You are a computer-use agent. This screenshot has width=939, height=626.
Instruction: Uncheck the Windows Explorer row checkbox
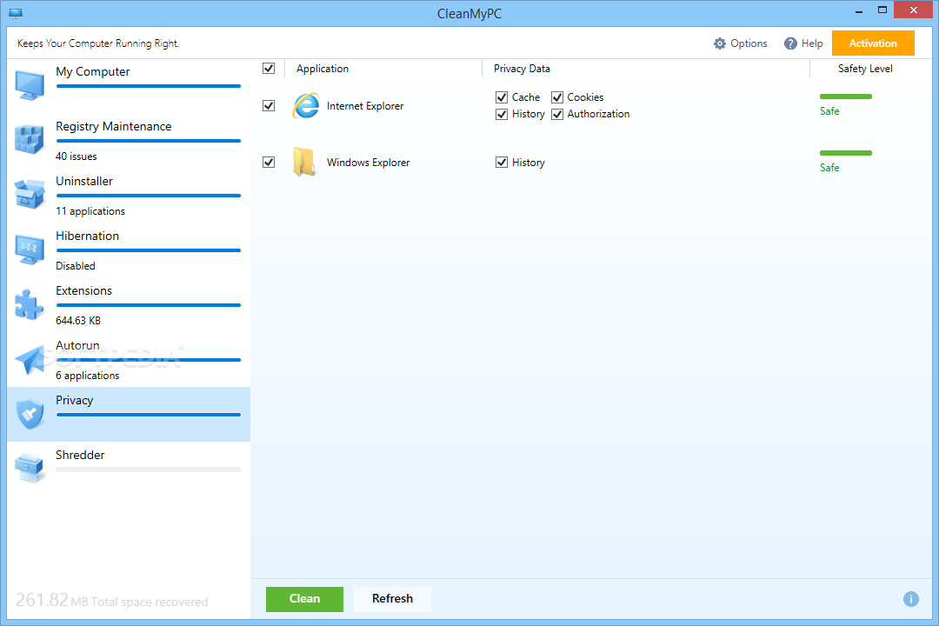pyautogui.click(x=269, y=163)
